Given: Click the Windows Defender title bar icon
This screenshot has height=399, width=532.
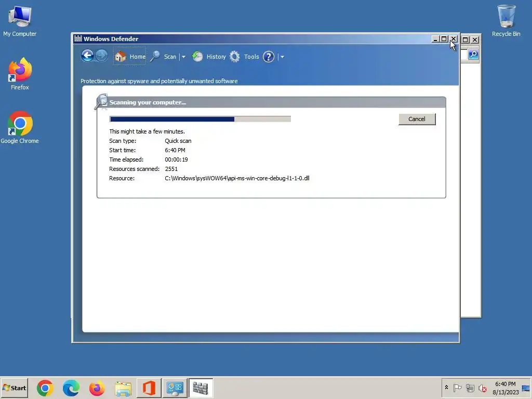Looking at the screenshot, I should 78,38.
